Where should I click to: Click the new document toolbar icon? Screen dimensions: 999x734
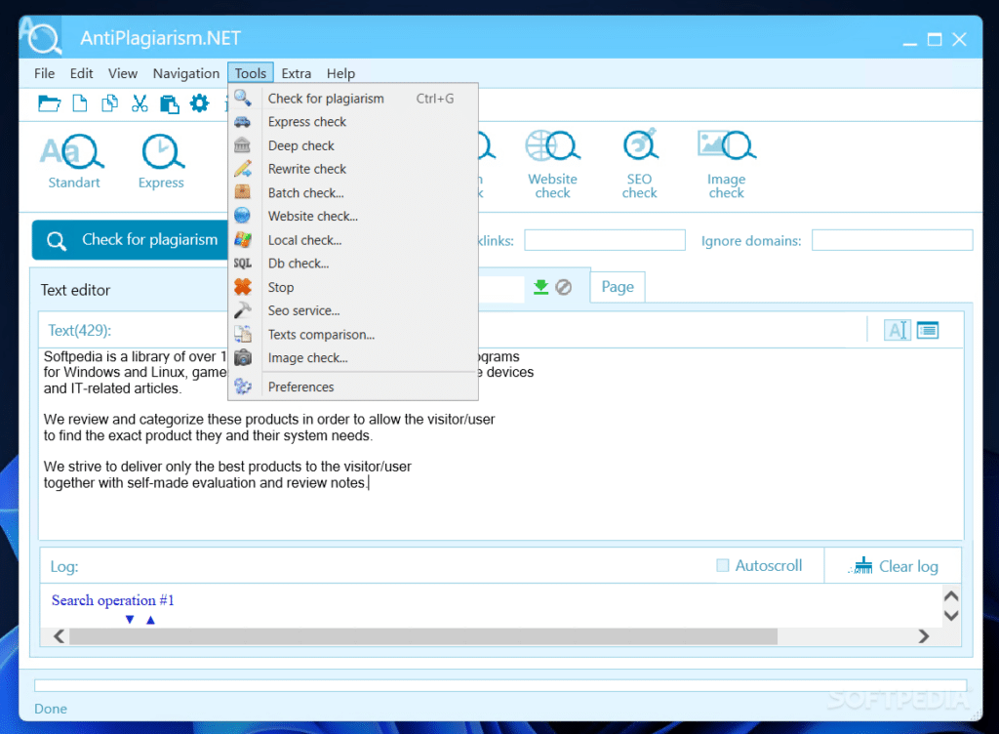(x=80, y=103)
